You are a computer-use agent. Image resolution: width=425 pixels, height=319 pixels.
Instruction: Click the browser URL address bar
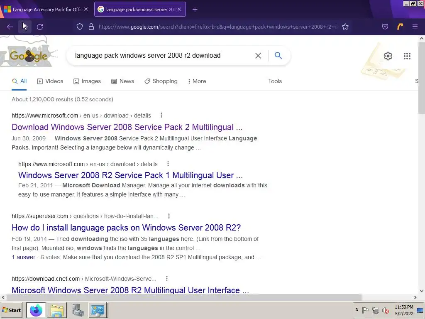[218, 27]
